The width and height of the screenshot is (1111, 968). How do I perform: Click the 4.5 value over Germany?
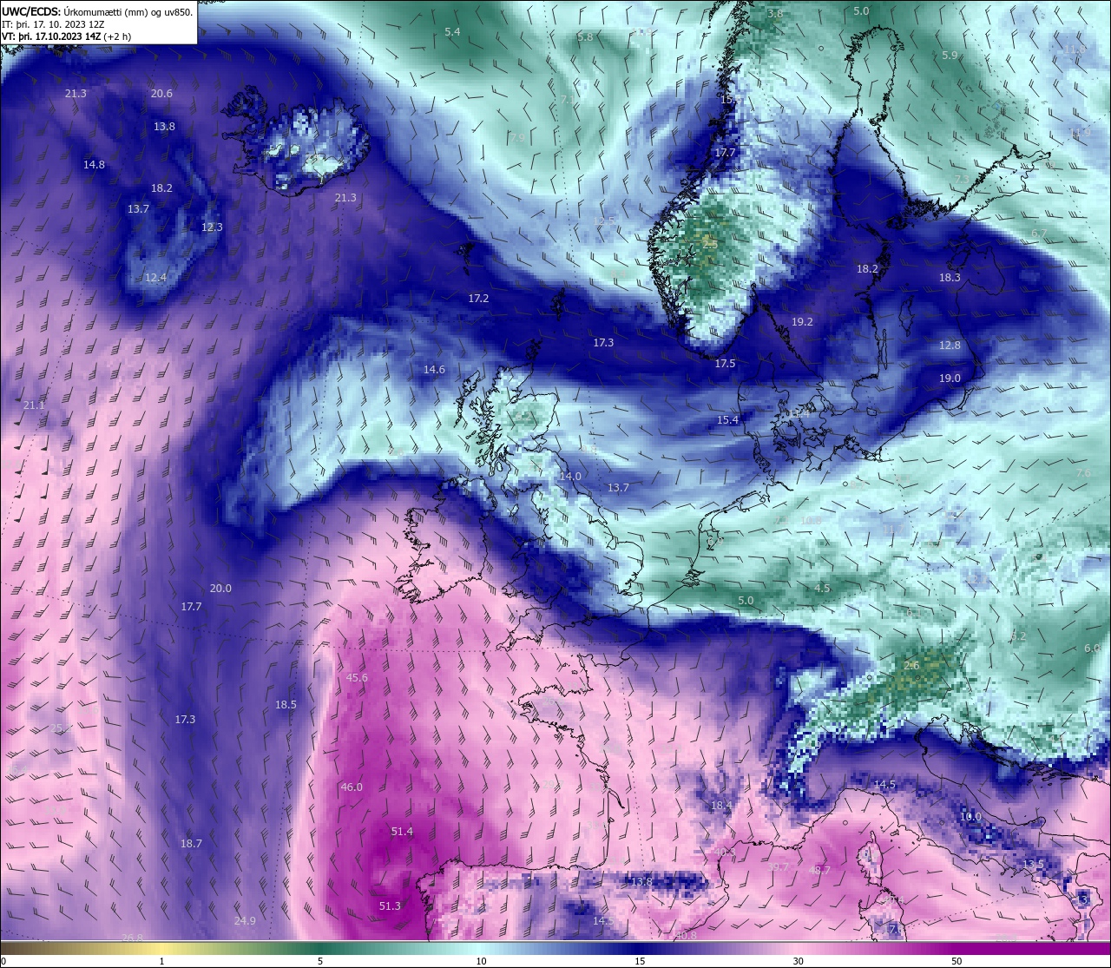point(822,589)
